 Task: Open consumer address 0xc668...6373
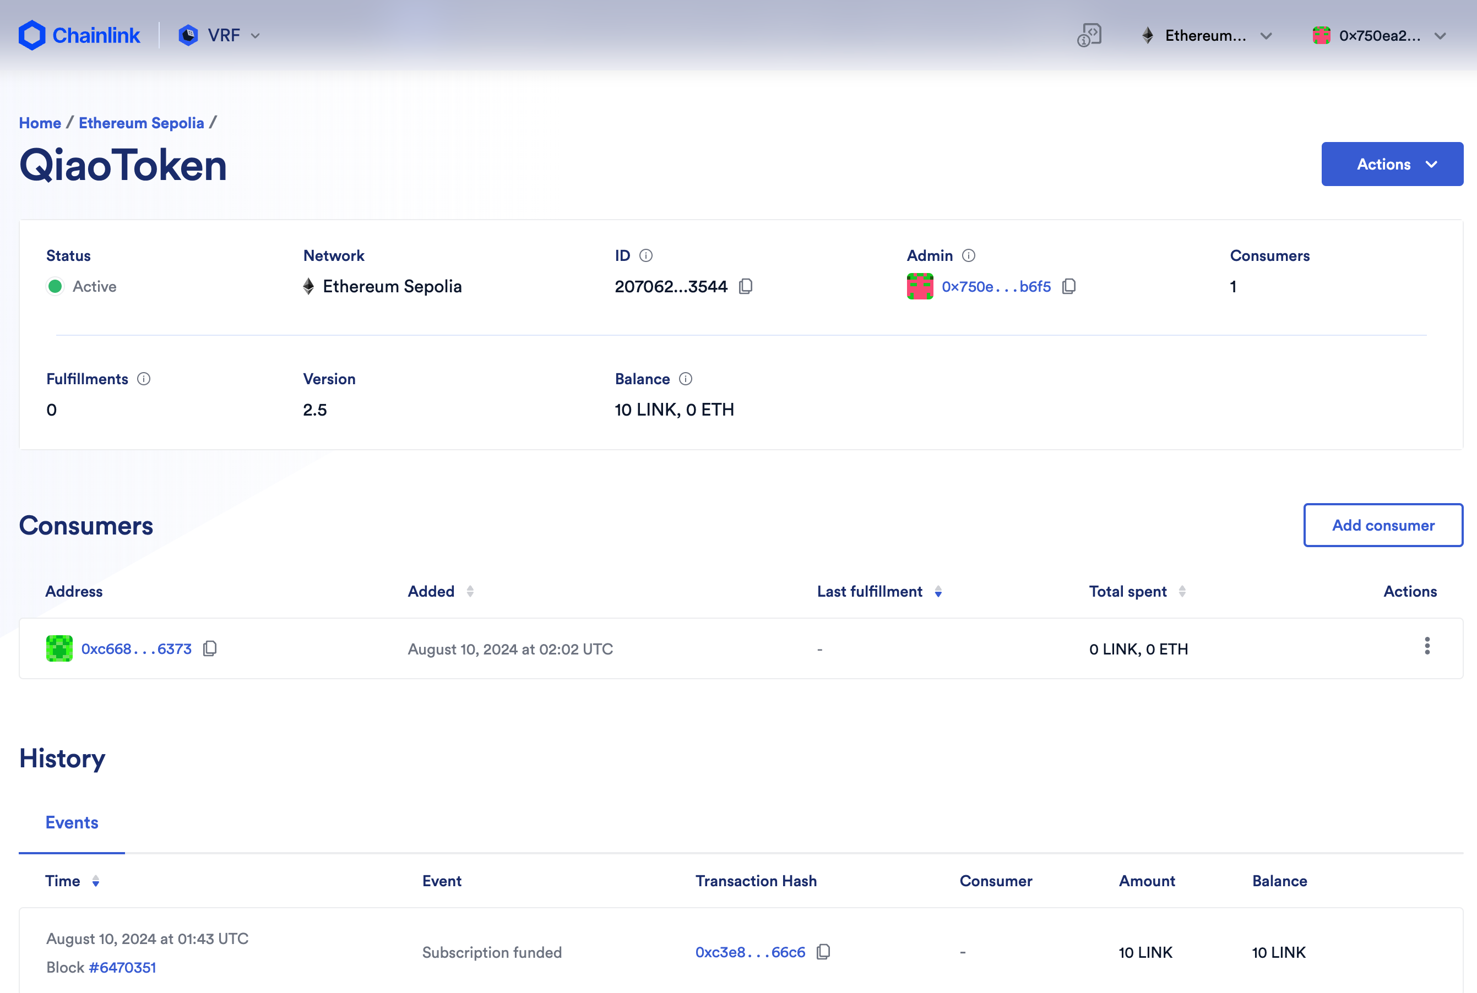click(x=136, y=649)
